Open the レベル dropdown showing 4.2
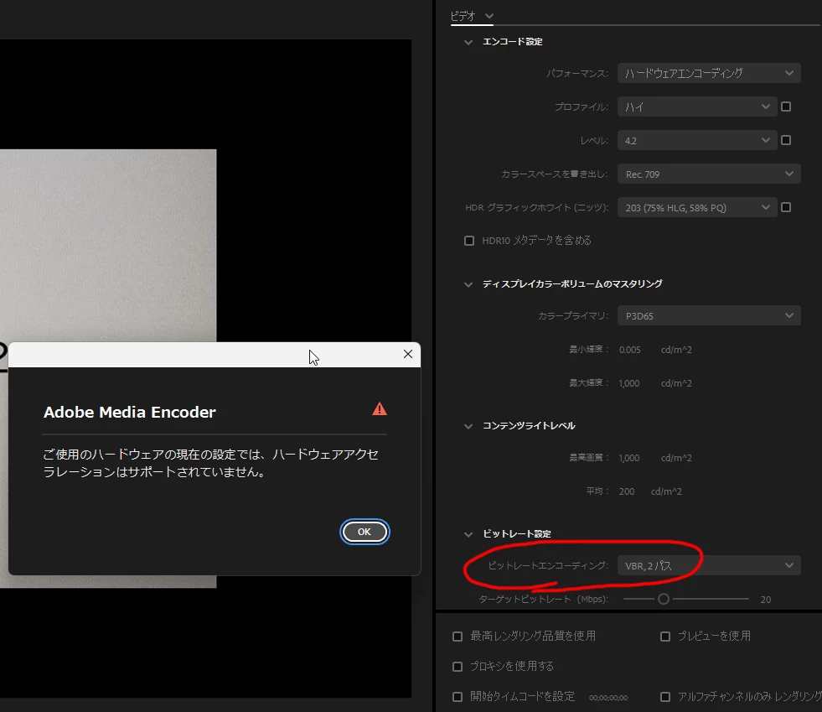 tap(696, 140)
